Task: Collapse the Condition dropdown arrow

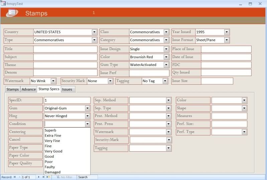Action: coord(87,124)
